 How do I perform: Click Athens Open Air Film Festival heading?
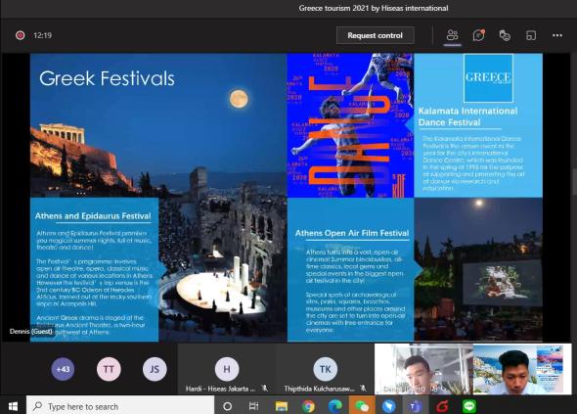pos(352,233)
